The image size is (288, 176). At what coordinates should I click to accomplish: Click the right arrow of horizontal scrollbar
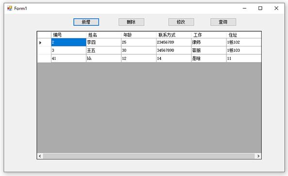258,156
